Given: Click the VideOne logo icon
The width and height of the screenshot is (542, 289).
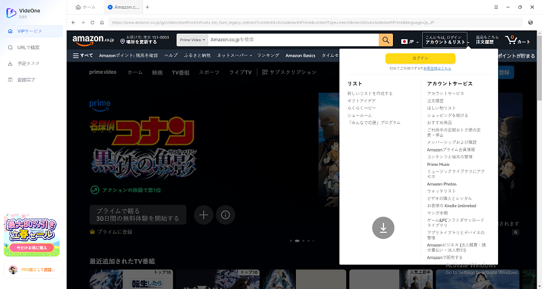Looking at the screenshot, I should pyautogui.click(x=11, y=13).
